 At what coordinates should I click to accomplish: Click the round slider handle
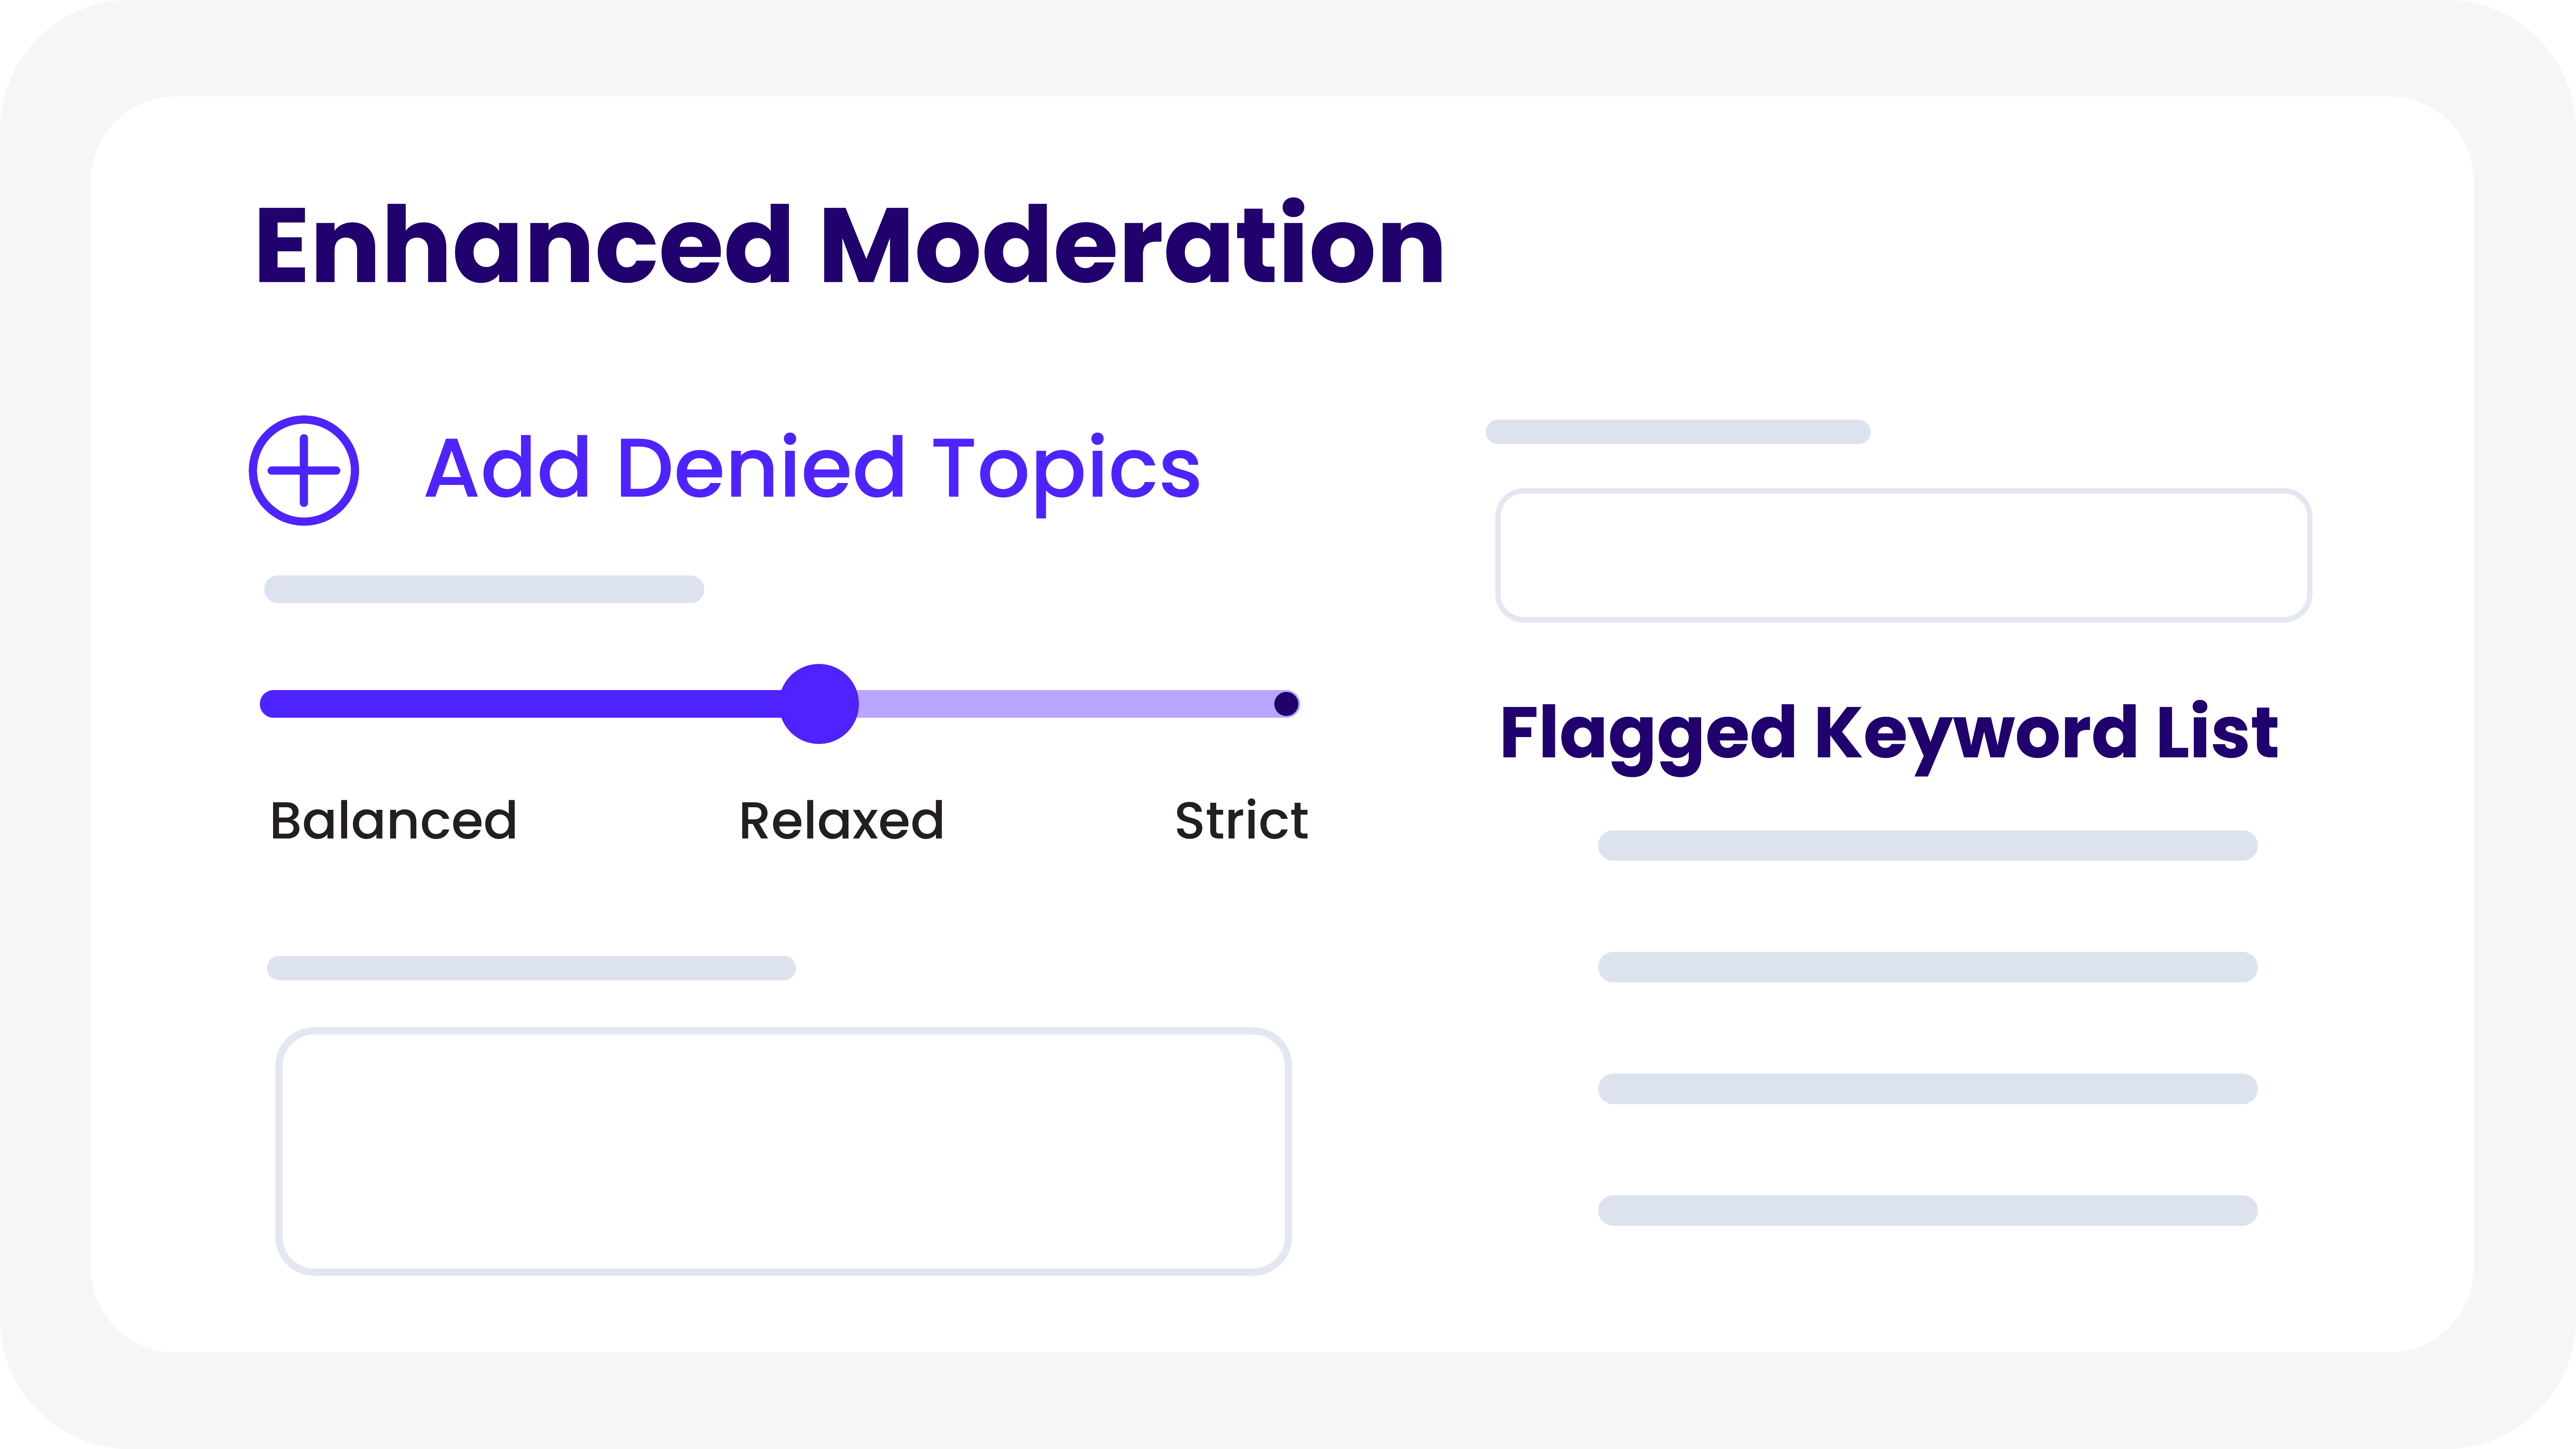(819, 704)
